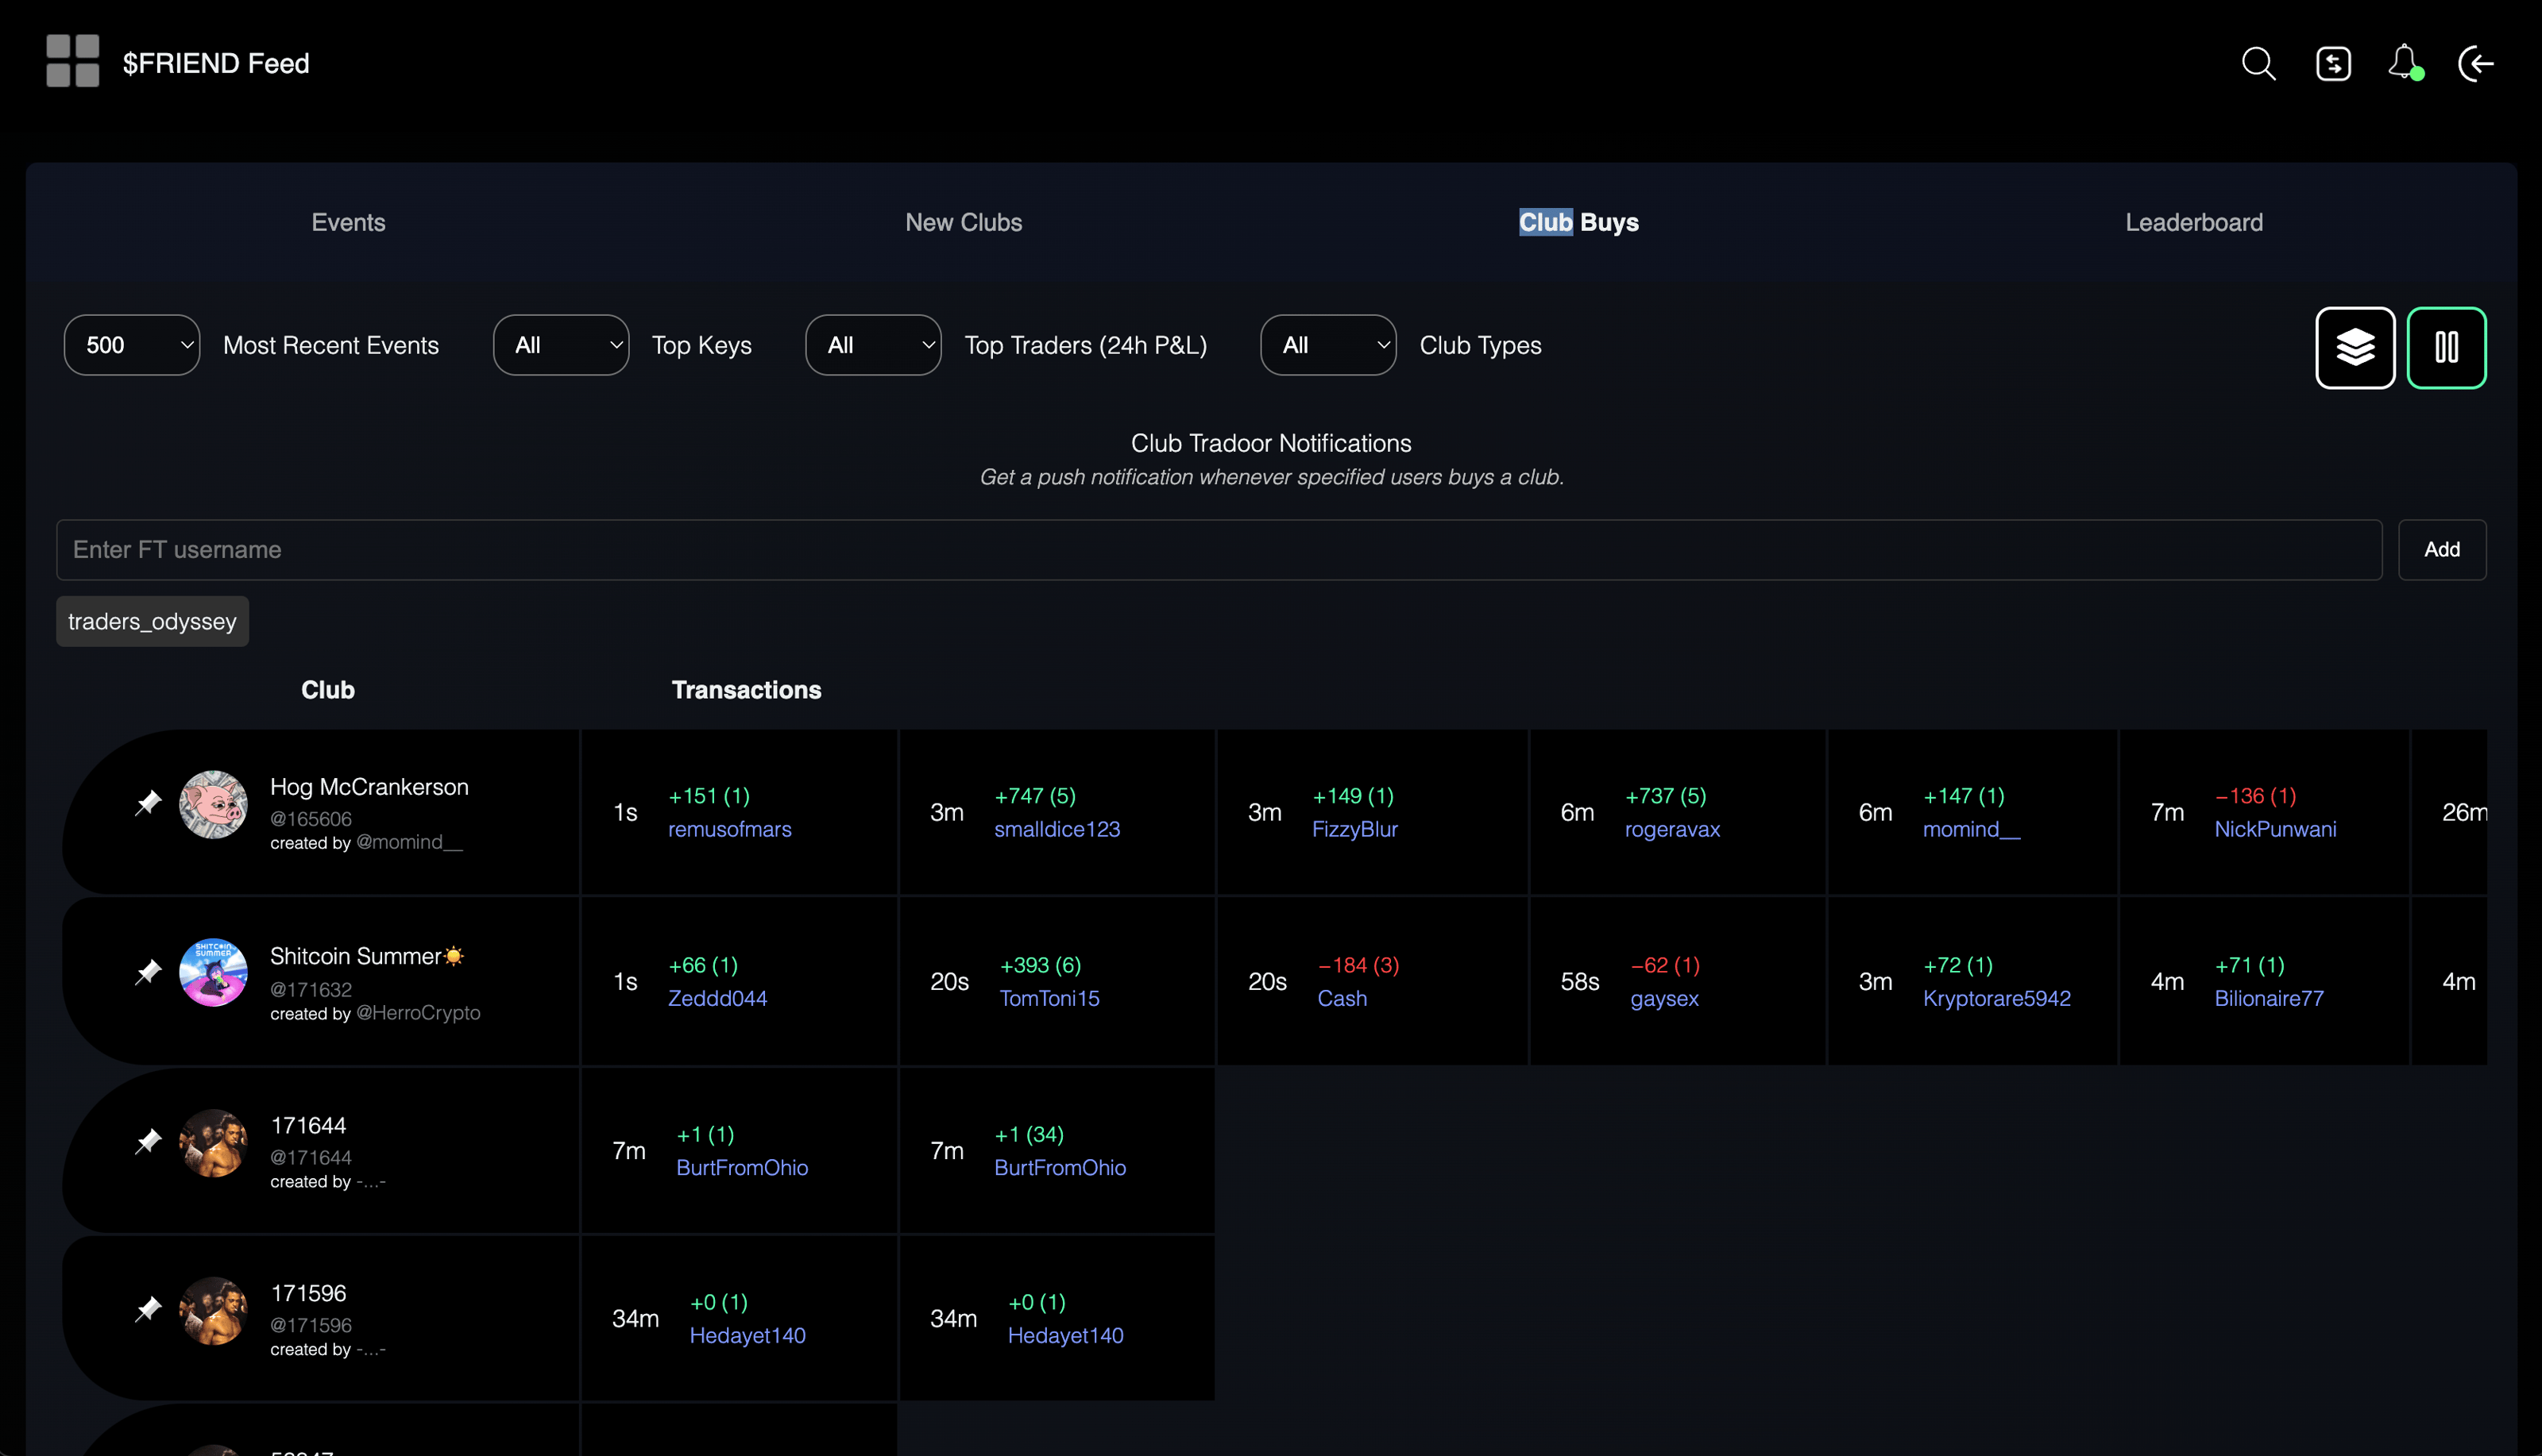Open the app grid menu icon
2542x1456 pixels.
pos(73,62)
